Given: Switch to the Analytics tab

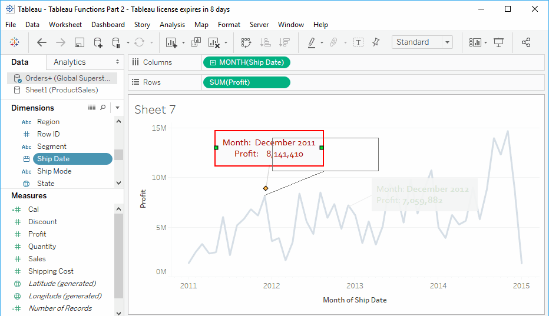Looking at the screenshot, I should 70,62.
